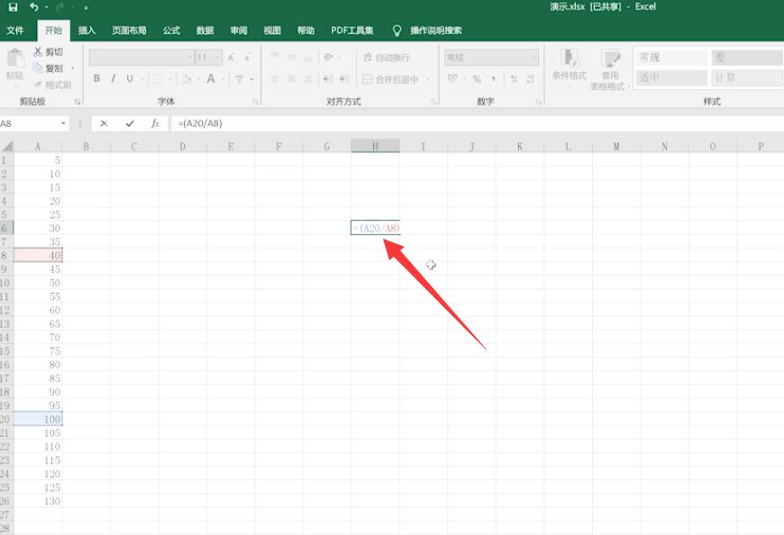Toggle 自动换行 wrap text
The image size is (784, 535).
point(386,58)
